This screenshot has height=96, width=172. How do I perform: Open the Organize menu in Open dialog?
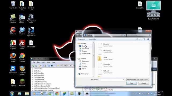pyautogui.click(x=81, y=39)
